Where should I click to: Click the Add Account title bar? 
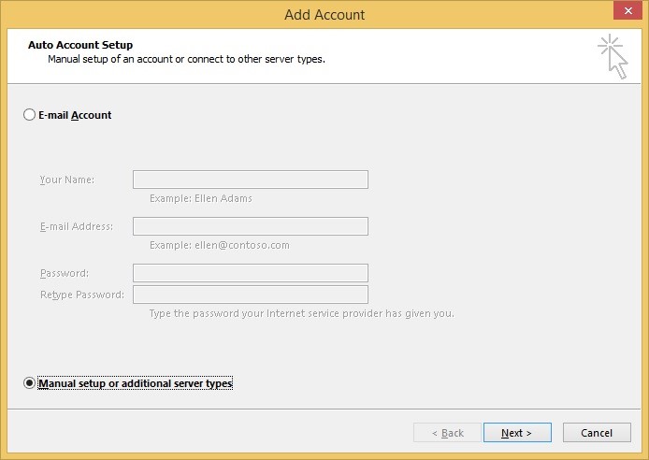coord(324,15)
